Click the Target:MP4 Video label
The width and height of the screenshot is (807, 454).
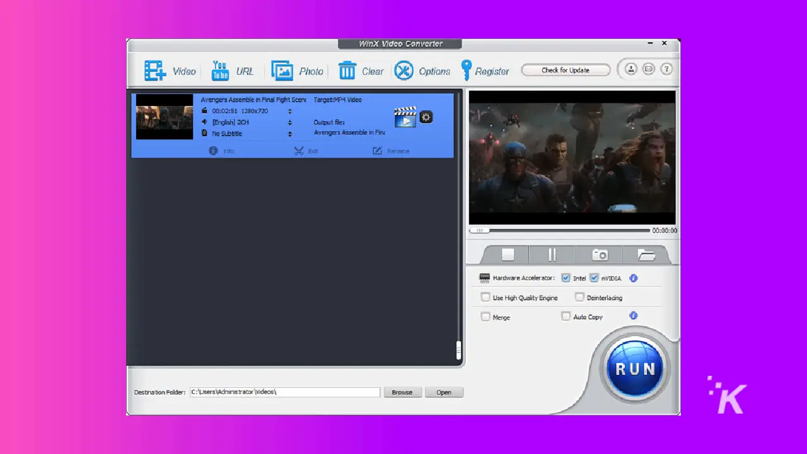pos(338,100)
